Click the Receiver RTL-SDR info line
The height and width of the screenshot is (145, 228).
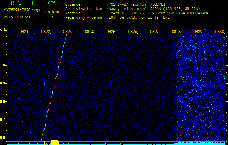[138, 13]
